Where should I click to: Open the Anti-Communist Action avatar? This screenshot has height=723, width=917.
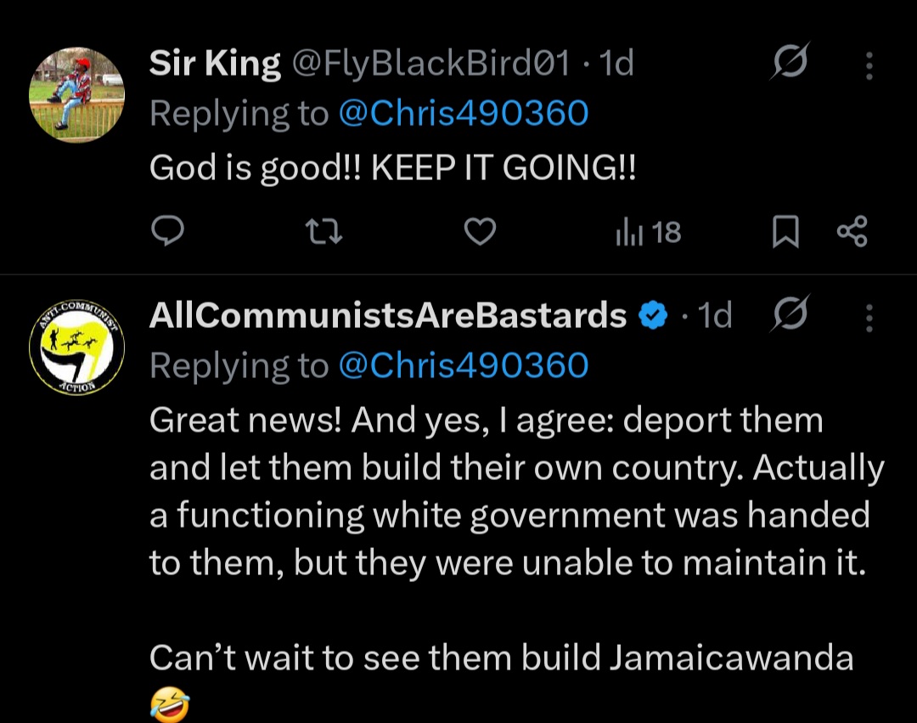click(x=77, y=346)
